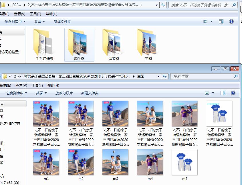
Task: Click the 包含到库中 control
Action: tap(13, 21)
